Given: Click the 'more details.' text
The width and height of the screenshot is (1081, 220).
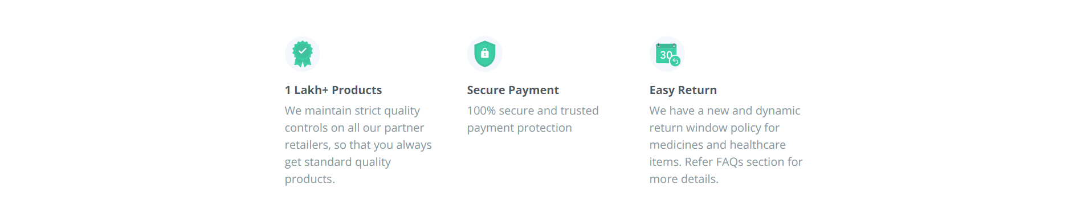Looking at the screenshot, I should coord(684,179).
